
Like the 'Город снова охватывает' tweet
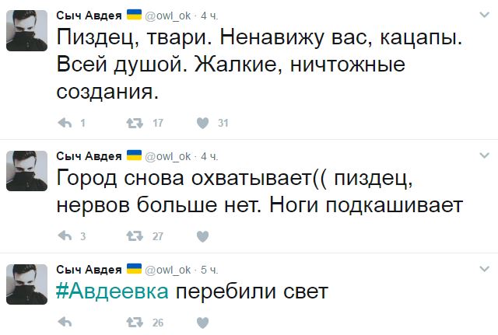(202, 236)
